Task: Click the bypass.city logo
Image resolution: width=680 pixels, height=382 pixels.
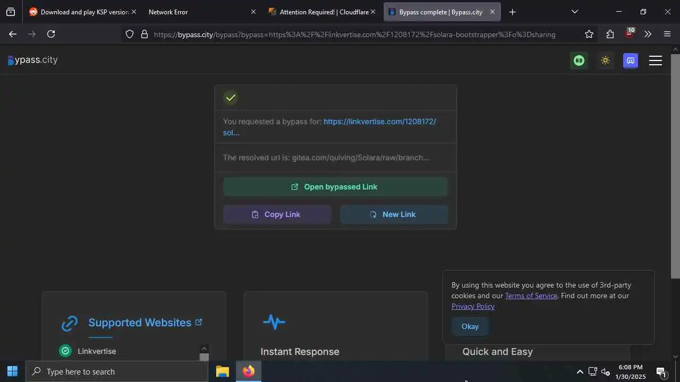Action: pyautogui.click(x=33, y=60)
